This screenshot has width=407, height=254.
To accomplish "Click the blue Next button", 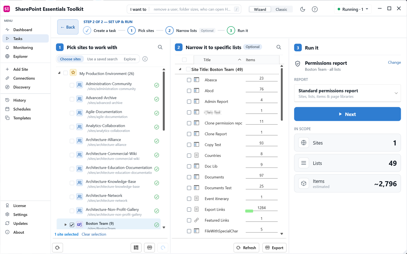I will (x=347, y=114).
